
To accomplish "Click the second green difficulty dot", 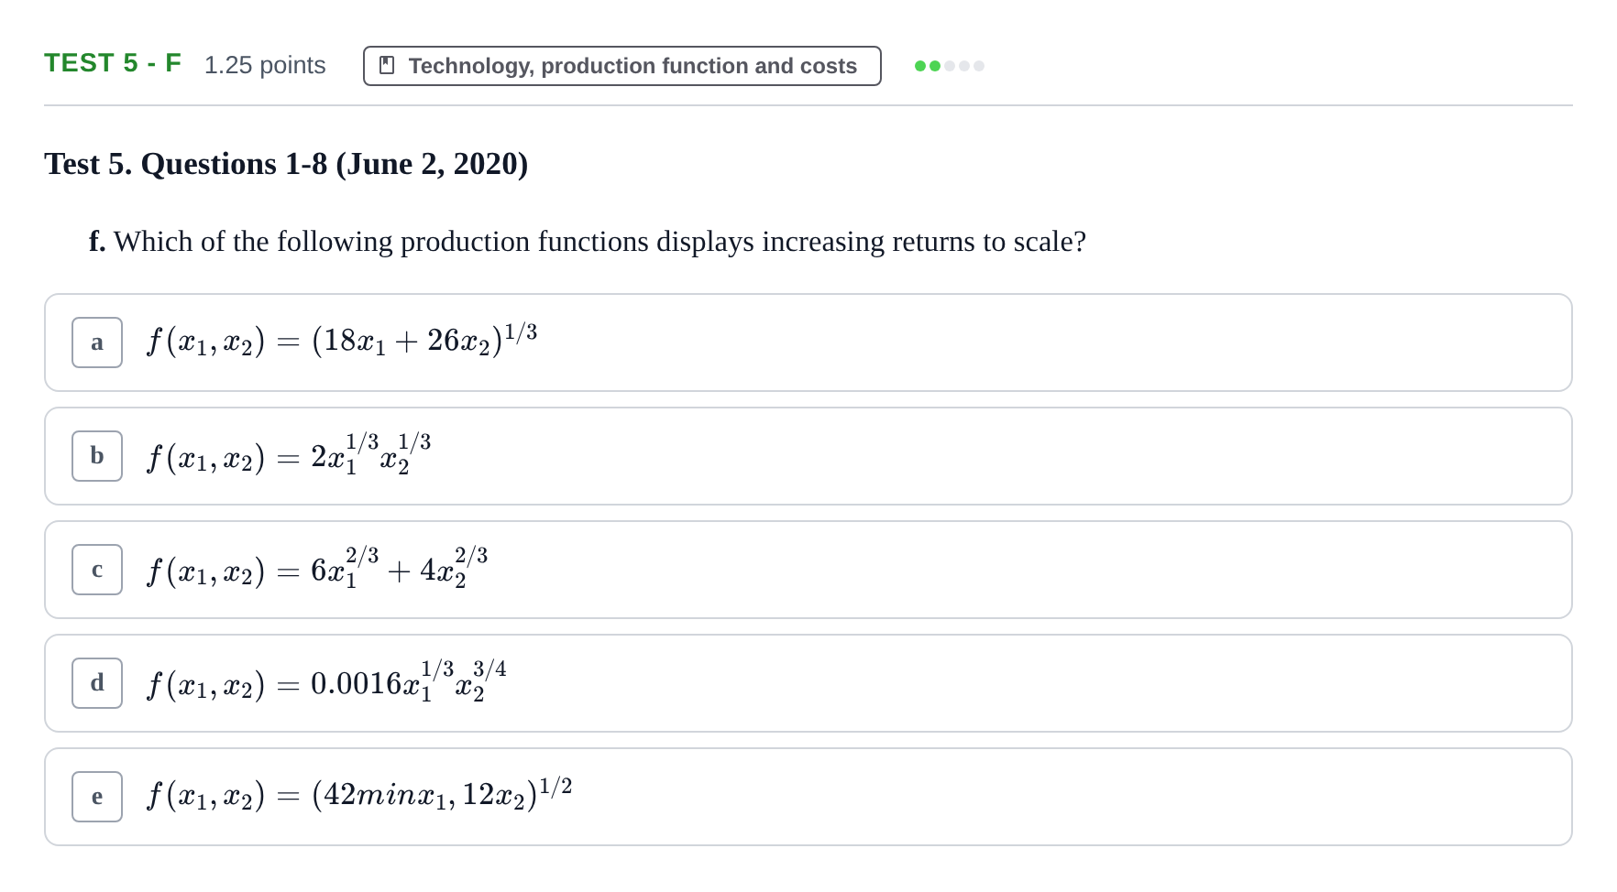I will tap(935, 66).
